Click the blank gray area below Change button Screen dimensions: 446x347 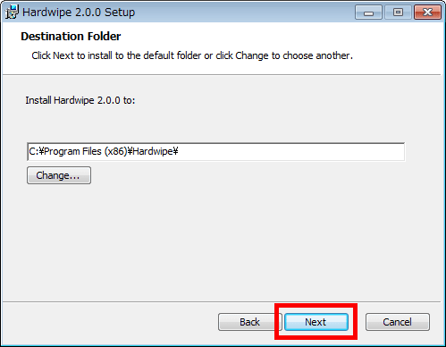pos(221,241)
